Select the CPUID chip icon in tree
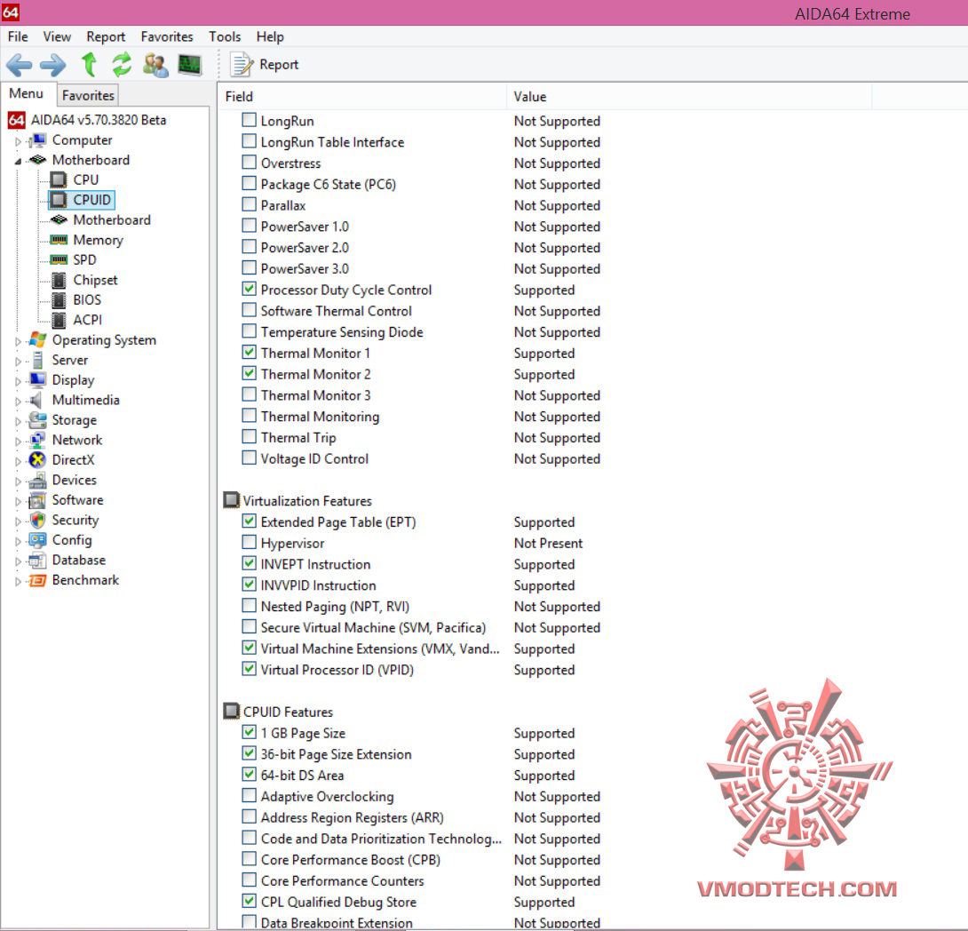 pos(59,200)
